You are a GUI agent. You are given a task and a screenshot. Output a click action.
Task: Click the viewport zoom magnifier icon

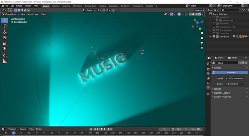pyautogui.click(x=202, y=33)
